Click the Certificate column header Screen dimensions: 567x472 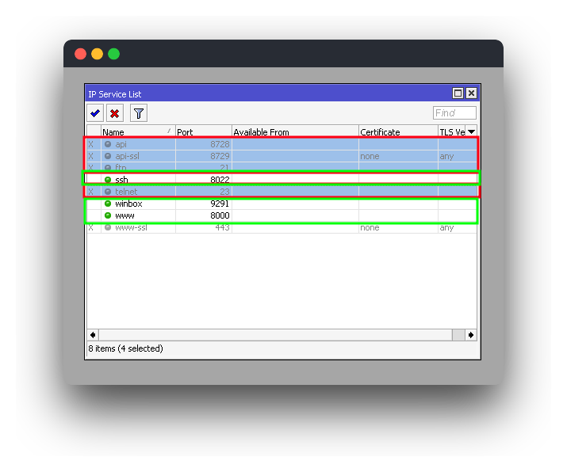click(x=397, y=131)
